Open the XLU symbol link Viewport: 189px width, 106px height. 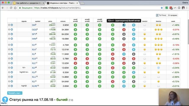pos(35,77)
